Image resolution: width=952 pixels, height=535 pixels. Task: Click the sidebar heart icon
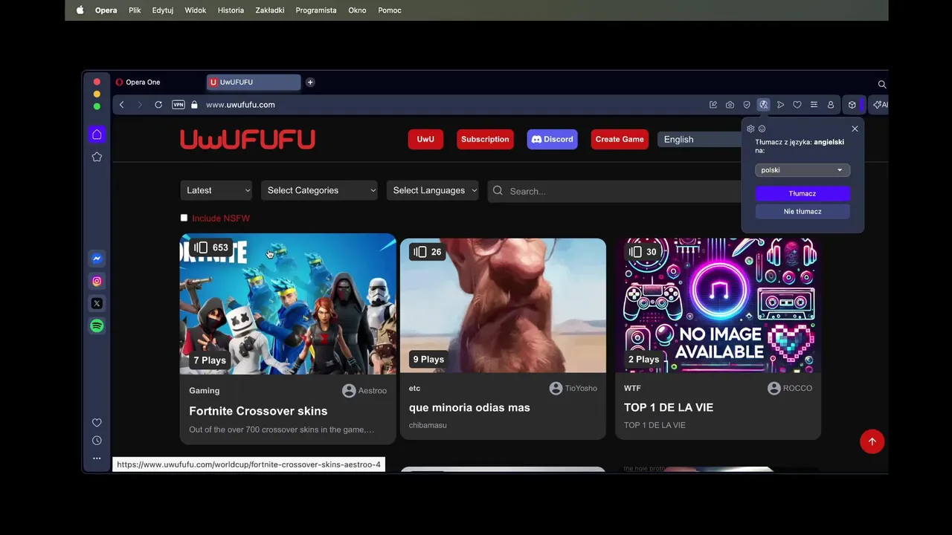[97, 423]
